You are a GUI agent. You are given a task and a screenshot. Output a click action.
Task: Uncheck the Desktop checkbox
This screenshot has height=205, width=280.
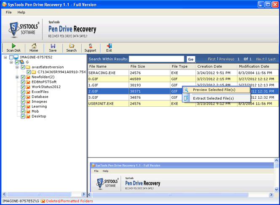coord(23,116)
